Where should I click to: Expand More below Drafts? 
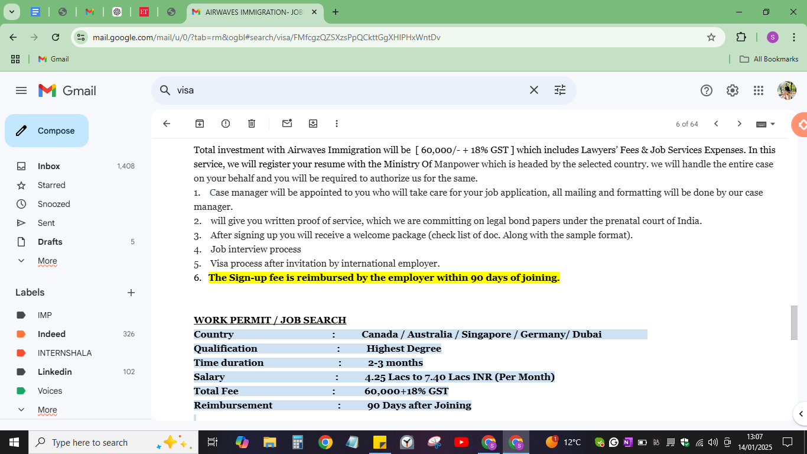pyautogui.click(x=47, y=261)
